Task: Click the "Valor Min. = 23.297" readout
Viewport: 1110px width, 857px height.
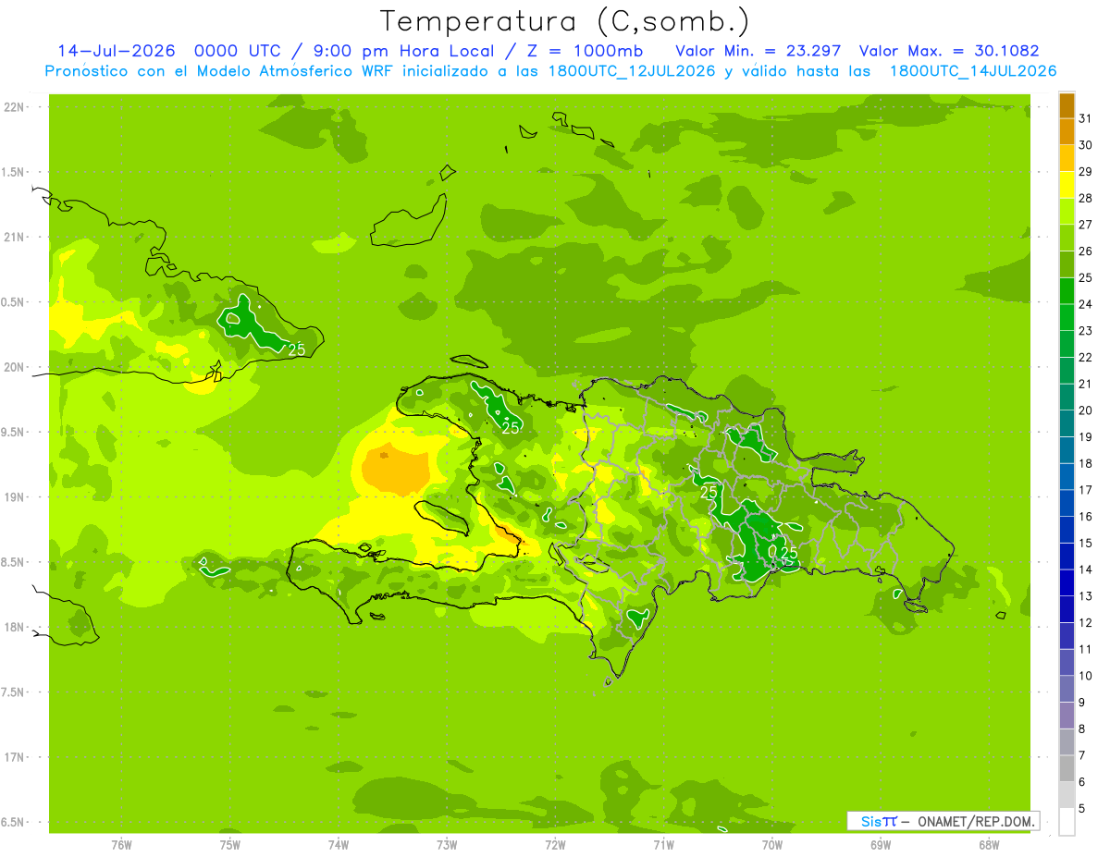Action: point(758,51)
